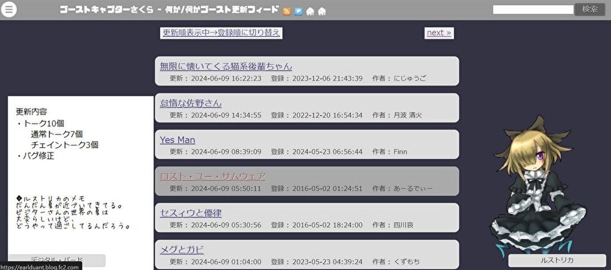Click the ◆ルストリカのメモ handwritten heading

click(x=51, y=198)
